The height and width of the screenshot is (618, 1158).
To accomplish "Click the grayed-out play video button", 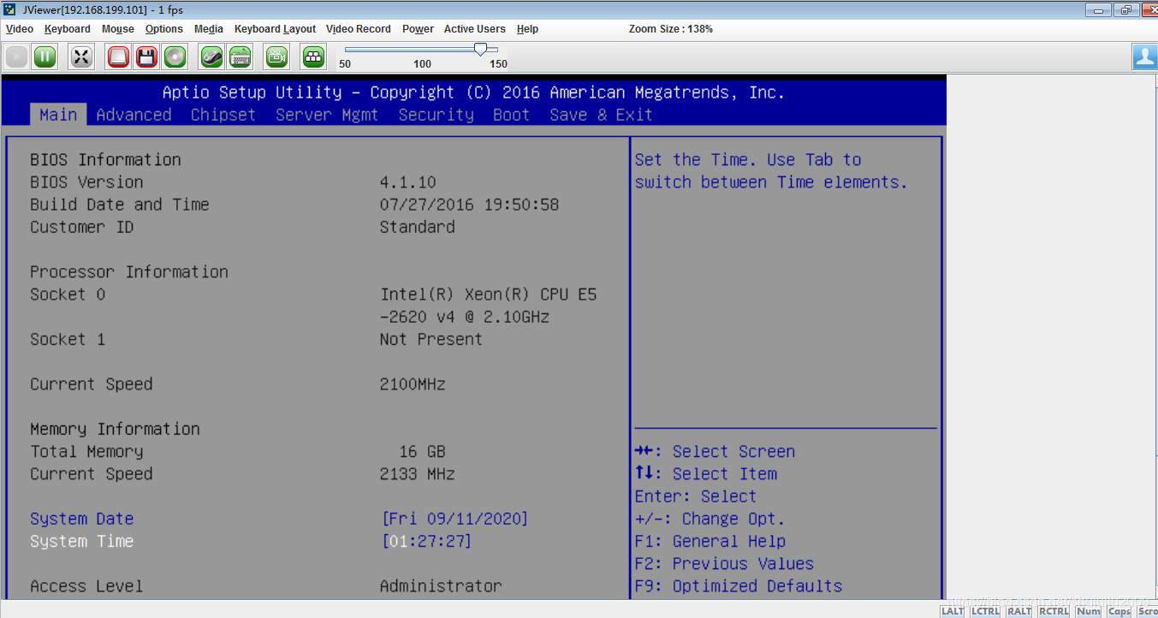I will coord(16,57).
